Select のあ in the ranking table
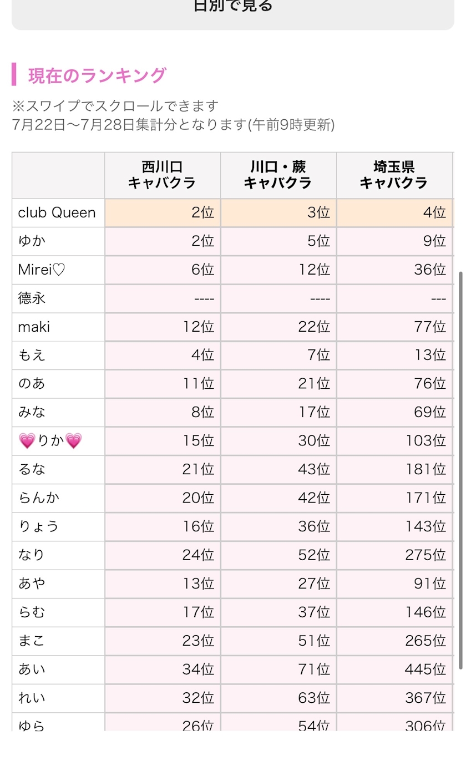The image size is (466, 766). pos(32,384)
